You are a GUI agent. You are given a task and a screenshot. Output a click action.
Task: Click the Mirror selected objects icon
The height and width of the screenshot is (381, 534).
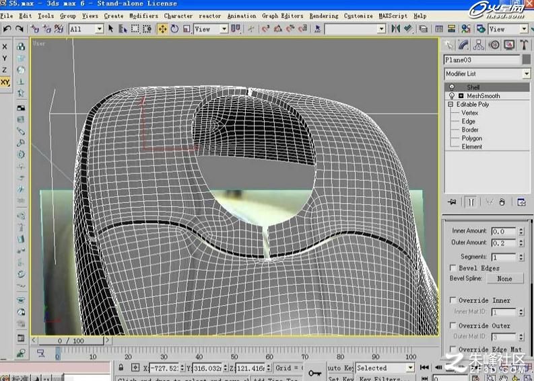coord(396,29)
